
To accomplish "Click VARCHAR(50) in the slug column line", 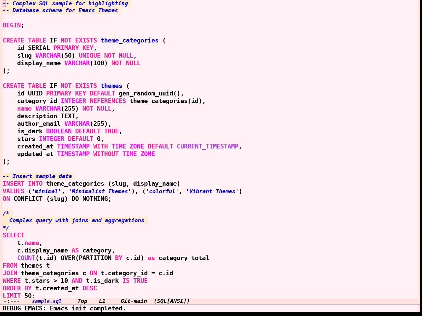I will pyautogui.click(x=55, y=56).
